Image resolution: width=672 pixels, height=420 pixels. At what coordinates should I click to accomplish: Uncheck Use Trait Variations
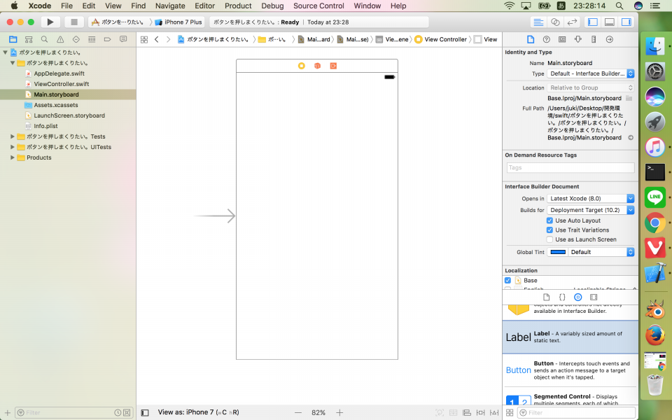coord(549,230)
